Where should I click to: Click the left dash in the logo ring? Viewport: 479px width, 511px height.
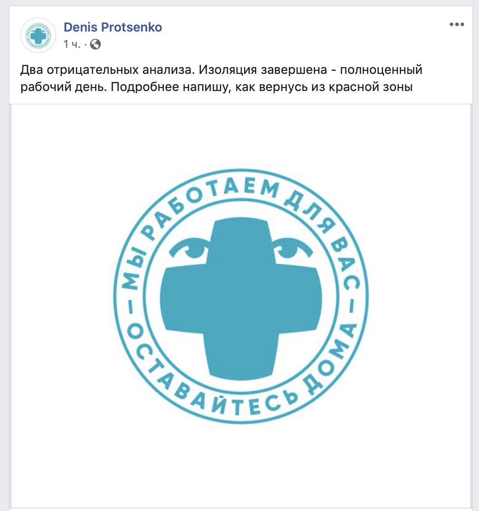point(130,307)
